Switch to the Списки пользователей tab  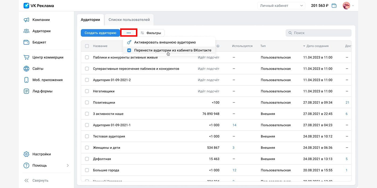[129, 19]
